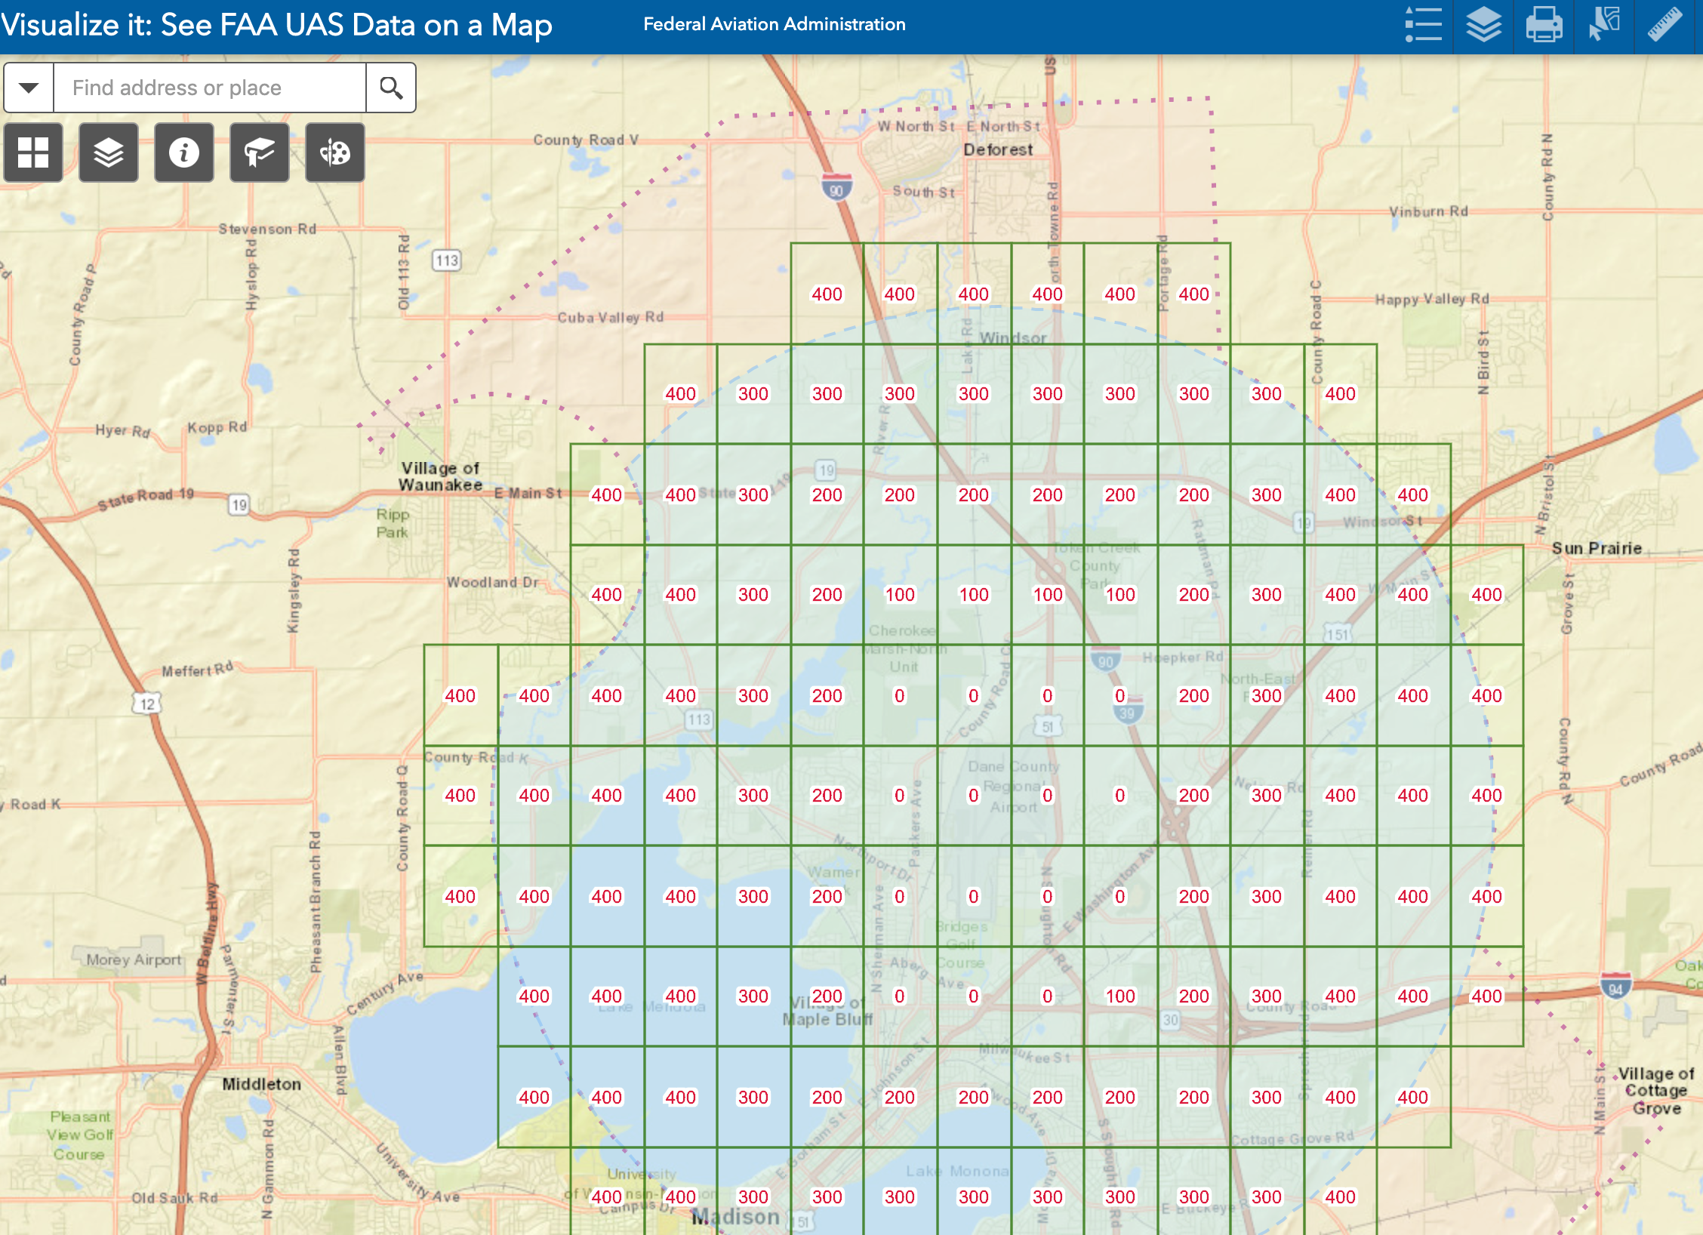Click the Pleasant View Golf Course label
The width and height of the screenshot is (1703, 1235).
point(80,1135)
